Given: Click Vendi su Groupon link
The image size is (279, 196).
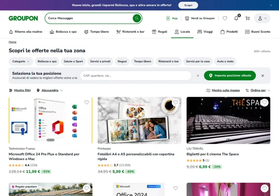Looking at the screenshot, I should (200, 18).
